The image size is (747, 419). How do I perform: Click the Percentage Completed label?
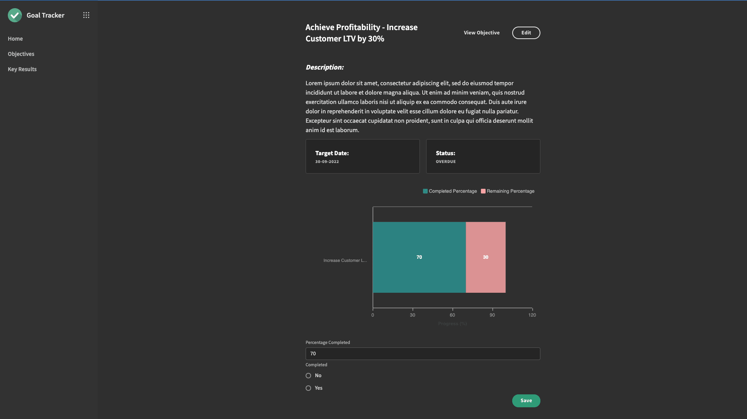pyautogui.click(x=328, y=342)
